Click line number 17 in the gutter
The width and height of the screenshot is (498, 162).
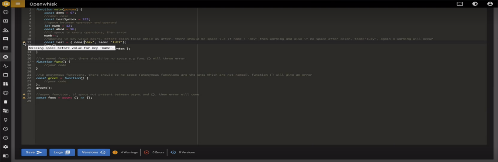click(29, 62)
